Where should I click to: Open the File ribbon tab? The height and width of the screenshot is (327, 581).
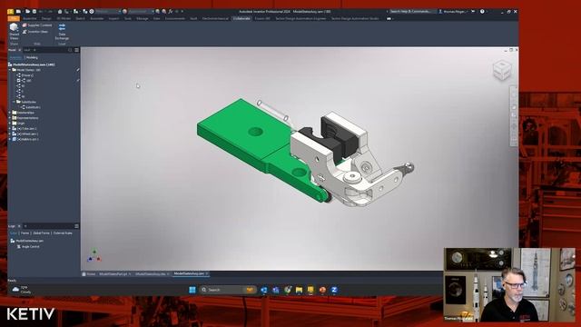[14, 18]
